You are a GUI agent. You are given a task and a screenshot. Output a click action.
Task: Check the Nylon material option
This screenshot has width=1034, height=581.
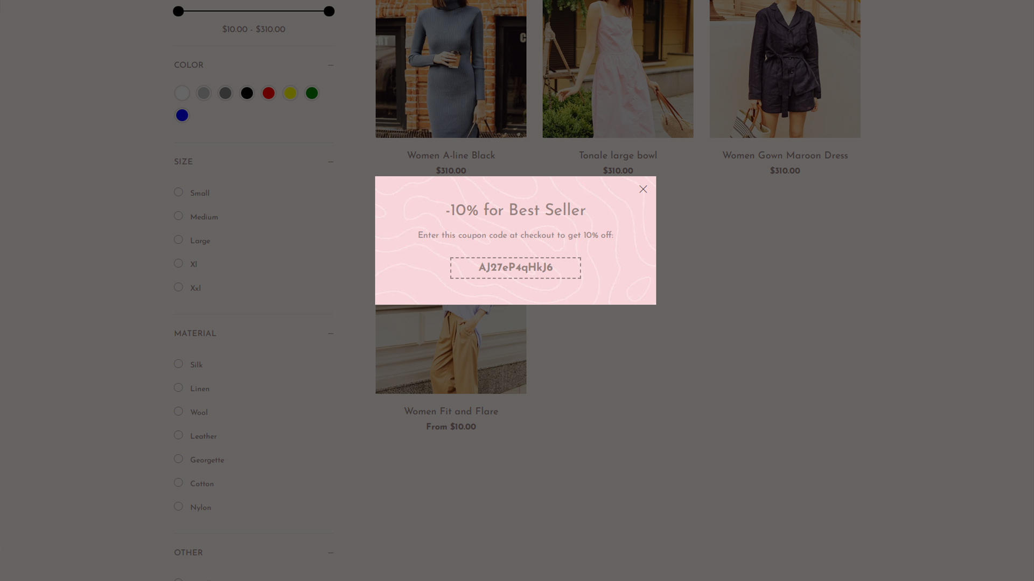tap(178, 506)
